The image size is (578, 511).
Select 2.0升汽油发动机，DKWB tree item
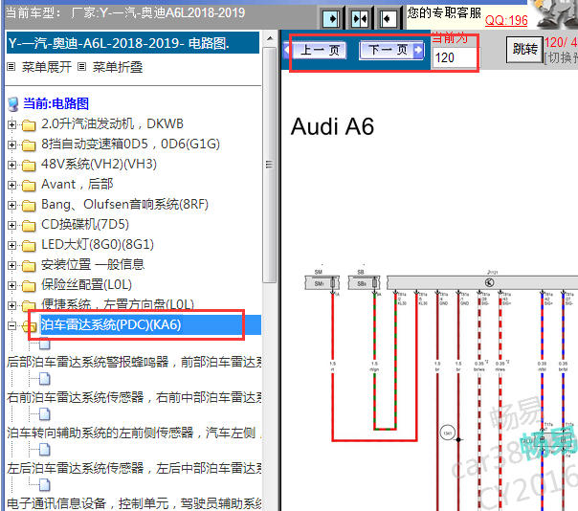pyautogui.click(x=112, y=123)
